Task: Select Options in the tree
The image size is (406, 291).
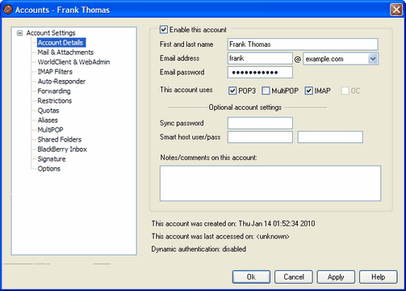Action: pyautogui.click(x=48, y=169)
